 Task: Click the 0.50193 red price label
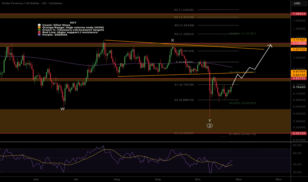tap(299, 133)
